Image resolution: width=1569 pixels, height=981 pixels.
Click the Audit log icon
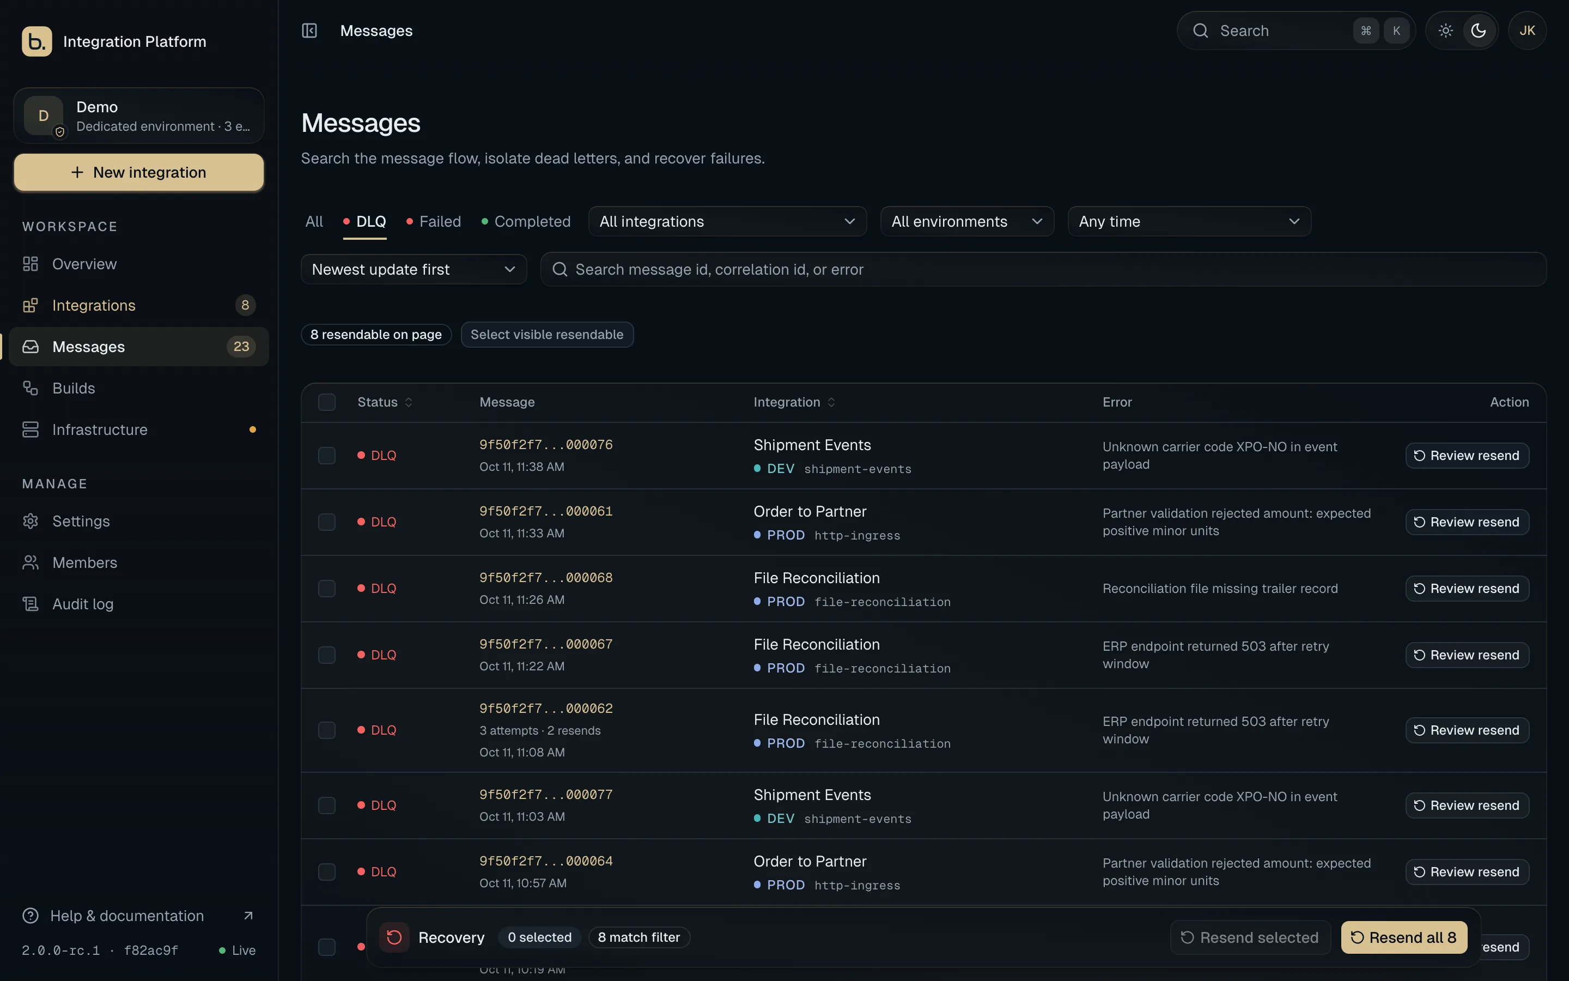click(x=31, y=604)
